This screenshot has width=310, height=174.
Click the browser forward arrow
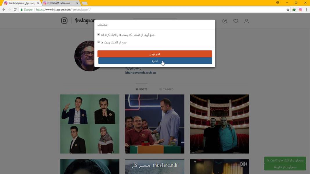click(x=9, y=10)
